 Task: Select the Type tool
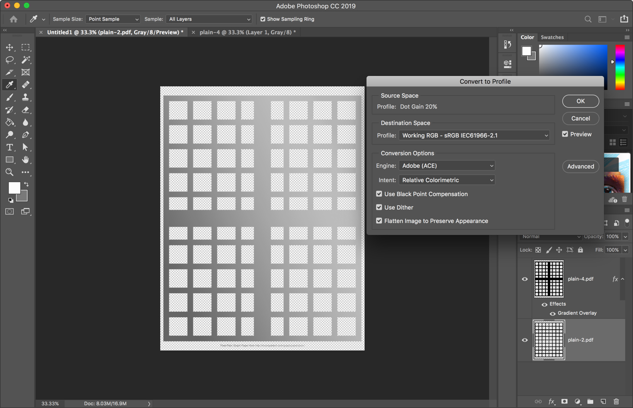[9, 147]
